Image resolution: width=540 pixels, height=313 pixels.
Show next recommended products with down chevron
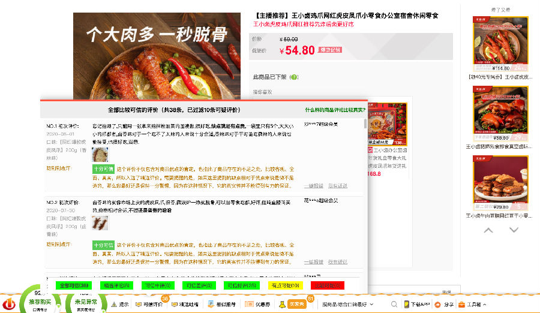point(514,230)
